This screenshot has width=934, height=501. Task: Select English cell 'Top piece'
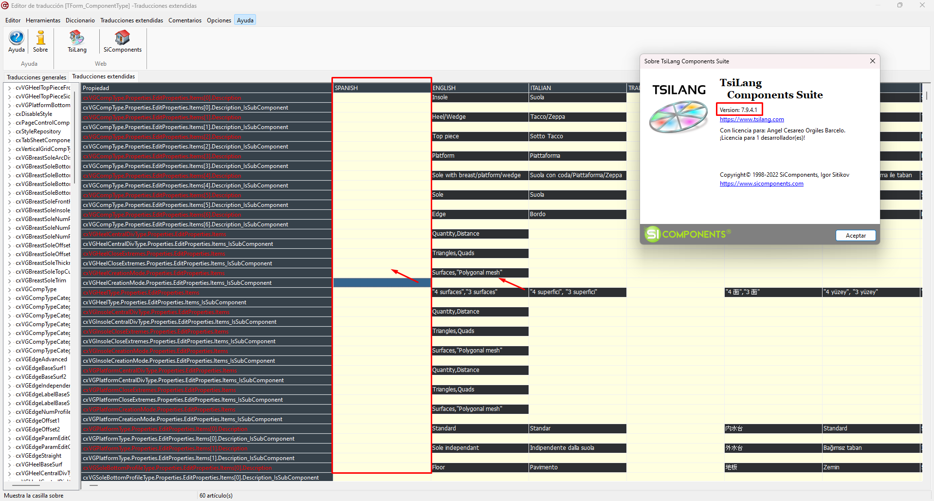pos(480,136)
